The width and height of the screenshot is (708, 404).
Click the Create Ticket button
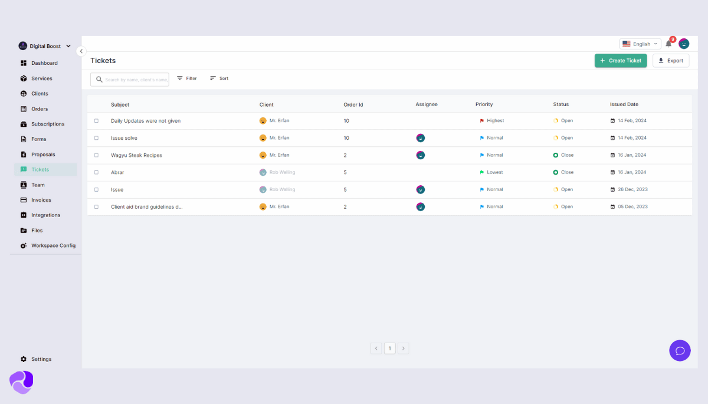(621, 61)
